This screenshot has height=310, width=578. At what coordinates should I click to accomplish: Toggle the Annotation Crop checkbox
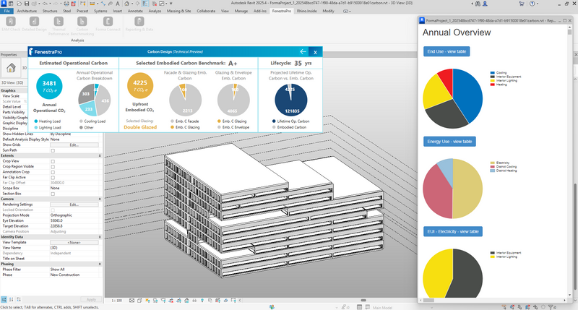[x=53, y=172]
